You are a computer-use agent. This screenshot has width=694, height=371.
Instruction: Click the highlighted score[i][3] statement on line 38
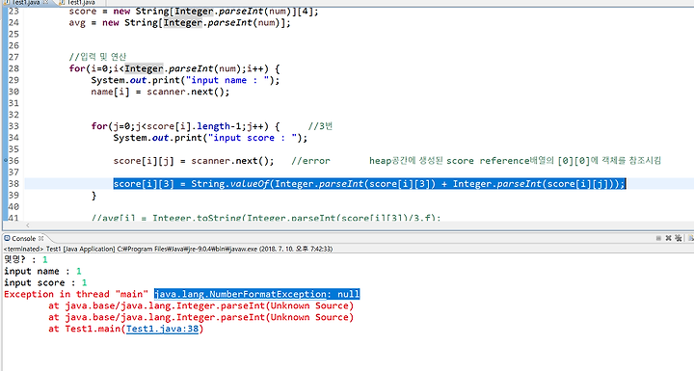click(x=369, y=184)
